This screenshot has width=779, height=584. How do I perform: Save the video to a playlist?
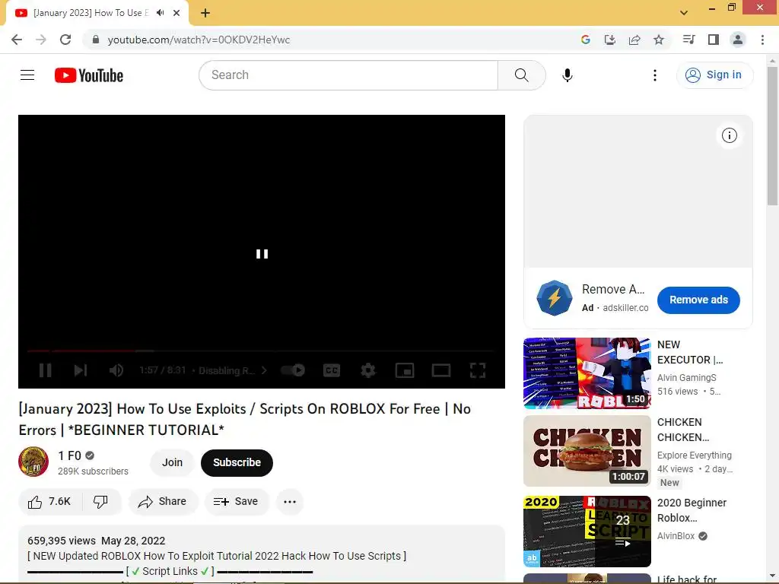237,502
